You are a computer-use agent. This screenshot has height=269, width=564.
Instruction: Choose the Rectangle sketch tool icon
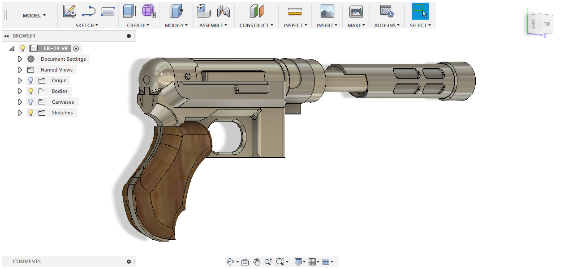pyautogui.click(x=108, y=11)
